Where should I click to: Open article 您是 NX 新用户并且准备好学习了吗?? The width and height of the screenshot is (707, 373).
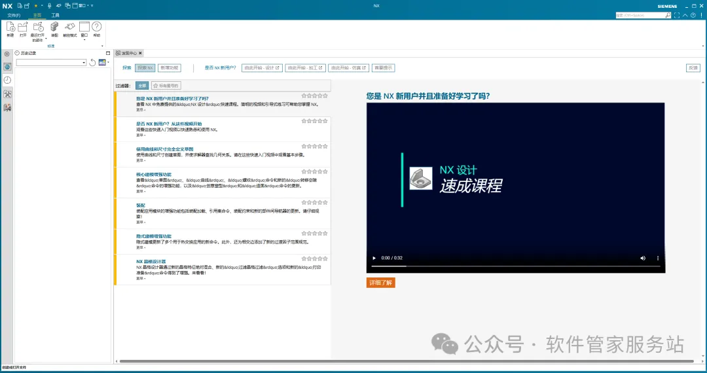pos(172,99)
